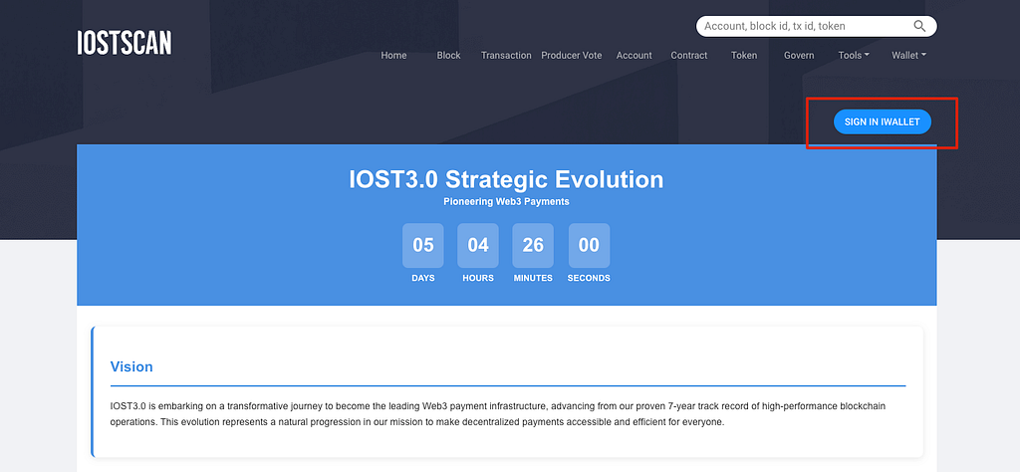Open the Contract page
The width and height of the screenshot is (1020, 472).
pos(689,55)
